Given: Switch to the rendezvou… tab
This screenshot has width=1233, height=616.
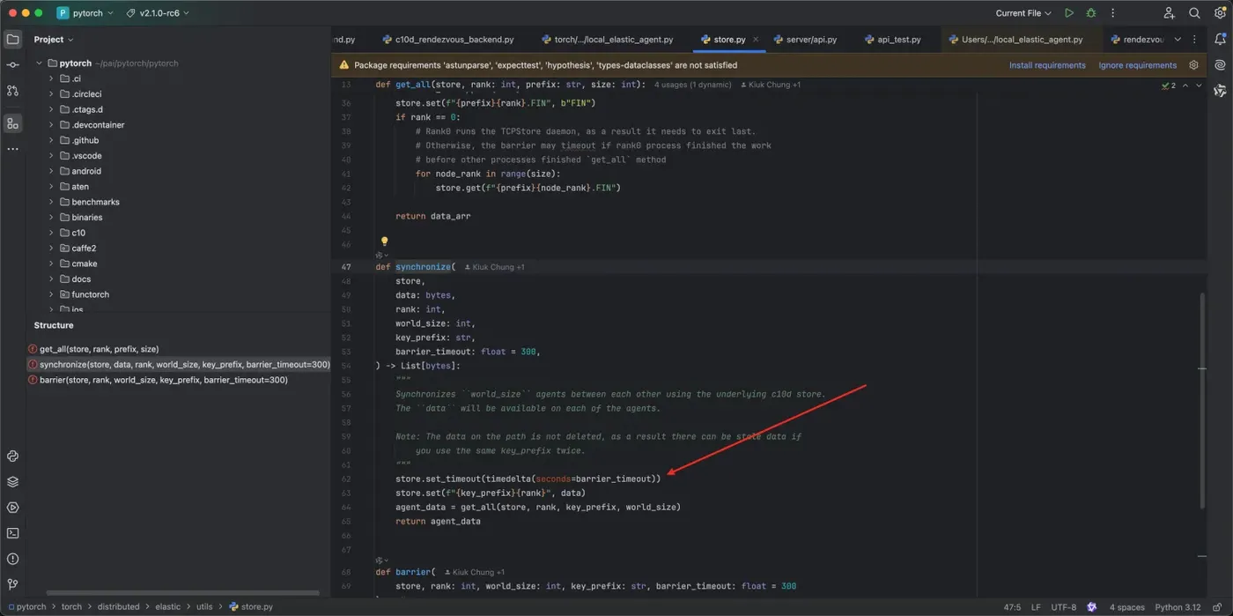Looking at the screenshot, I should (x=1137, y=40).
